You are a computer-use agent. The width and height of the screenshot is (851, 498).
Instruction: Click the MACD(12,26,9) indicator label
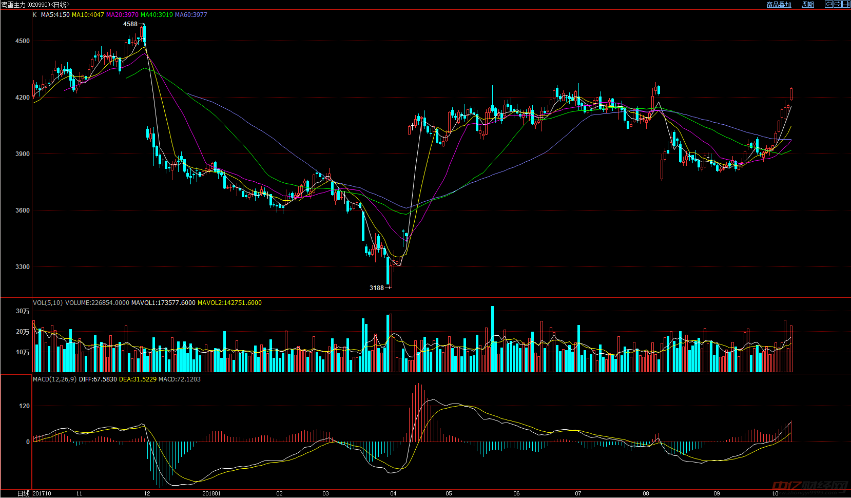55,379
